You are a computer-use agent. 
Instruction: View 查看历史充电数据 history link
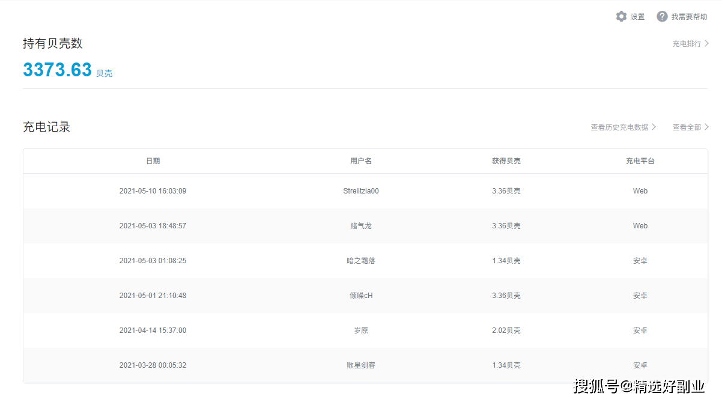(x=619, y=127)
